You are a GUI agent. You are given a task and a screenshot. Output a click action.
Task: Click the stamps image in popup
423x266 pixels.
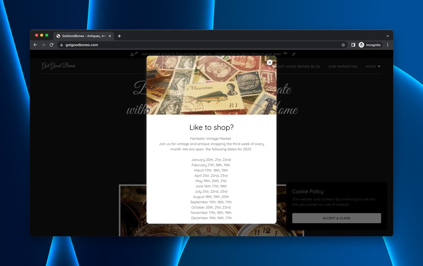click(x=211, y=85)
